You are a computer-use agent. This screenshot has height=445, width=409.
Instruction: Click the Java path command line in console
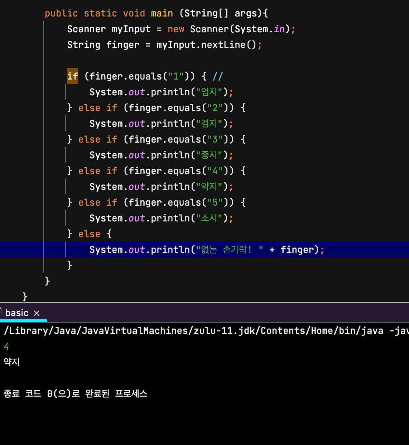[206, 331]
